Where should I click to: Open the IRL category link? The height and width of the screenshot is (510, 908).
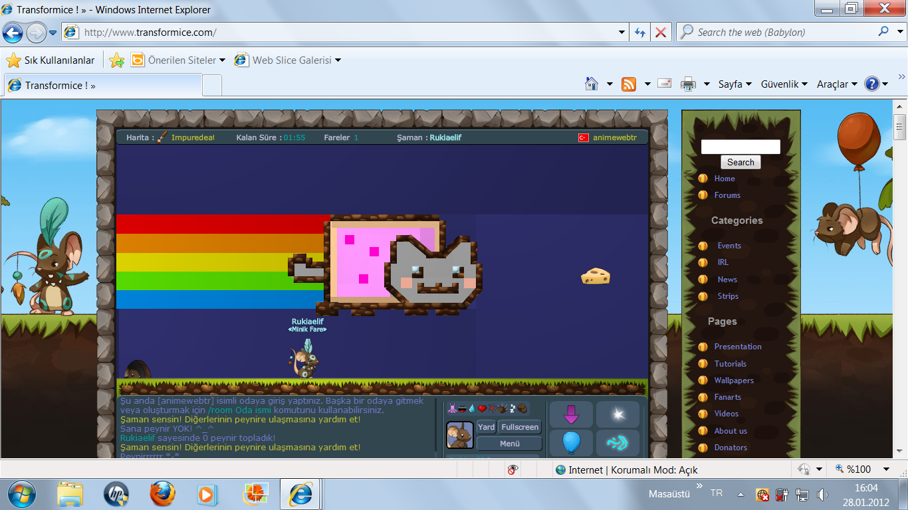(x=723, y=262)
